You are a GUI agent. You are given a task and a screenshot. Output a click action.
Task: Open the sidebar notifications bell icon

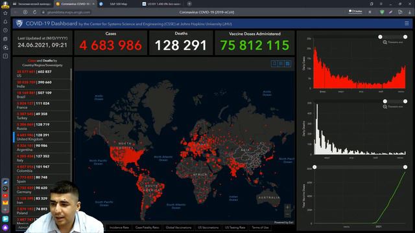(5, 21)
